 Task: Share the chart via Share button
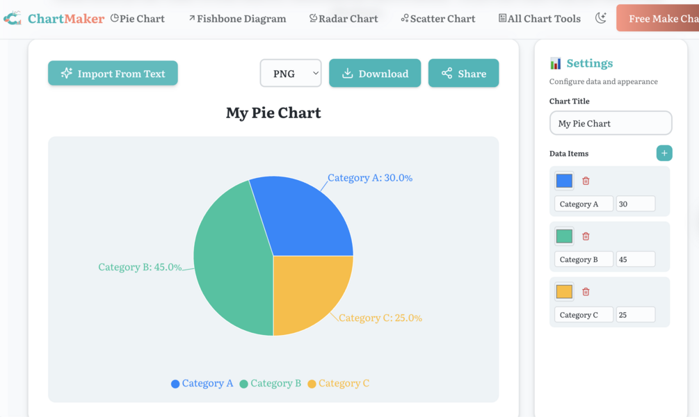tap(464, 73)
